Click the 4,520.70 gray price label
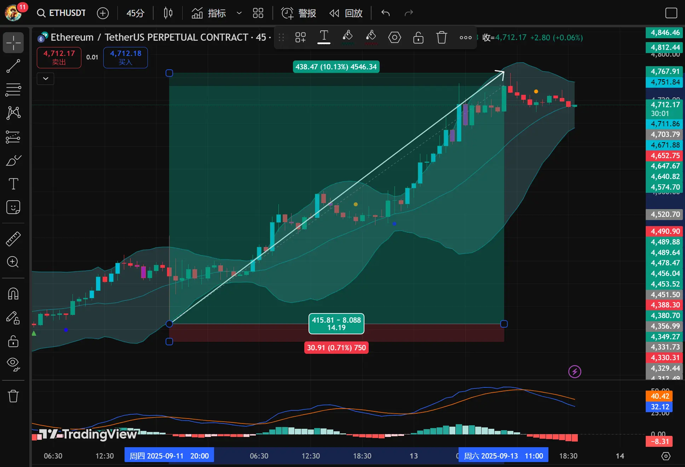685x467 pixels. click(664, 214)
